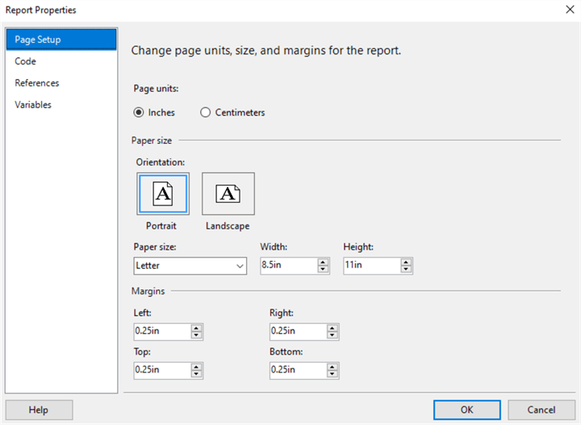Increase Width using the up arrow
Image resolution: width=581 pixels, height=425 pixels.
tap(324, 262)
